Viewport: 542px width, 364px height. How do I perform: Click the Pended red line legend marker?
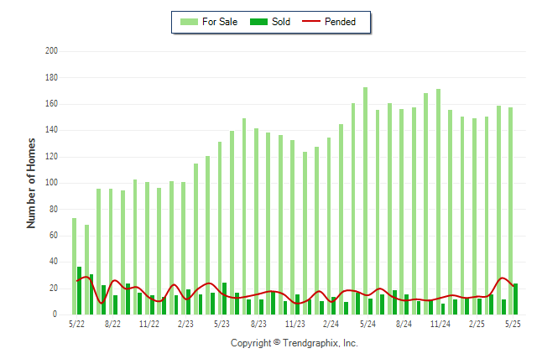[x=311, y=22]
